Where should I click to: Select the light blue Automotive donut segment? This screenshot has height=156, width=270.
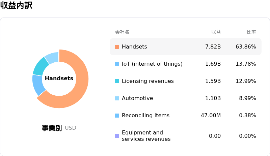click(x=53, y=58)
